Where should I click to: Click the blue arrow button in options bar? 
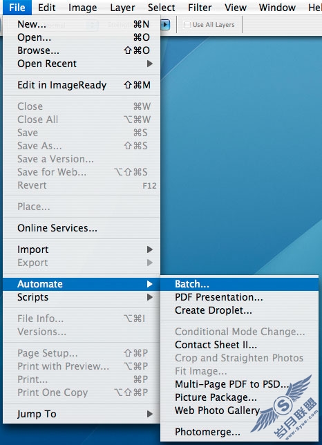[x=165, y=25]
